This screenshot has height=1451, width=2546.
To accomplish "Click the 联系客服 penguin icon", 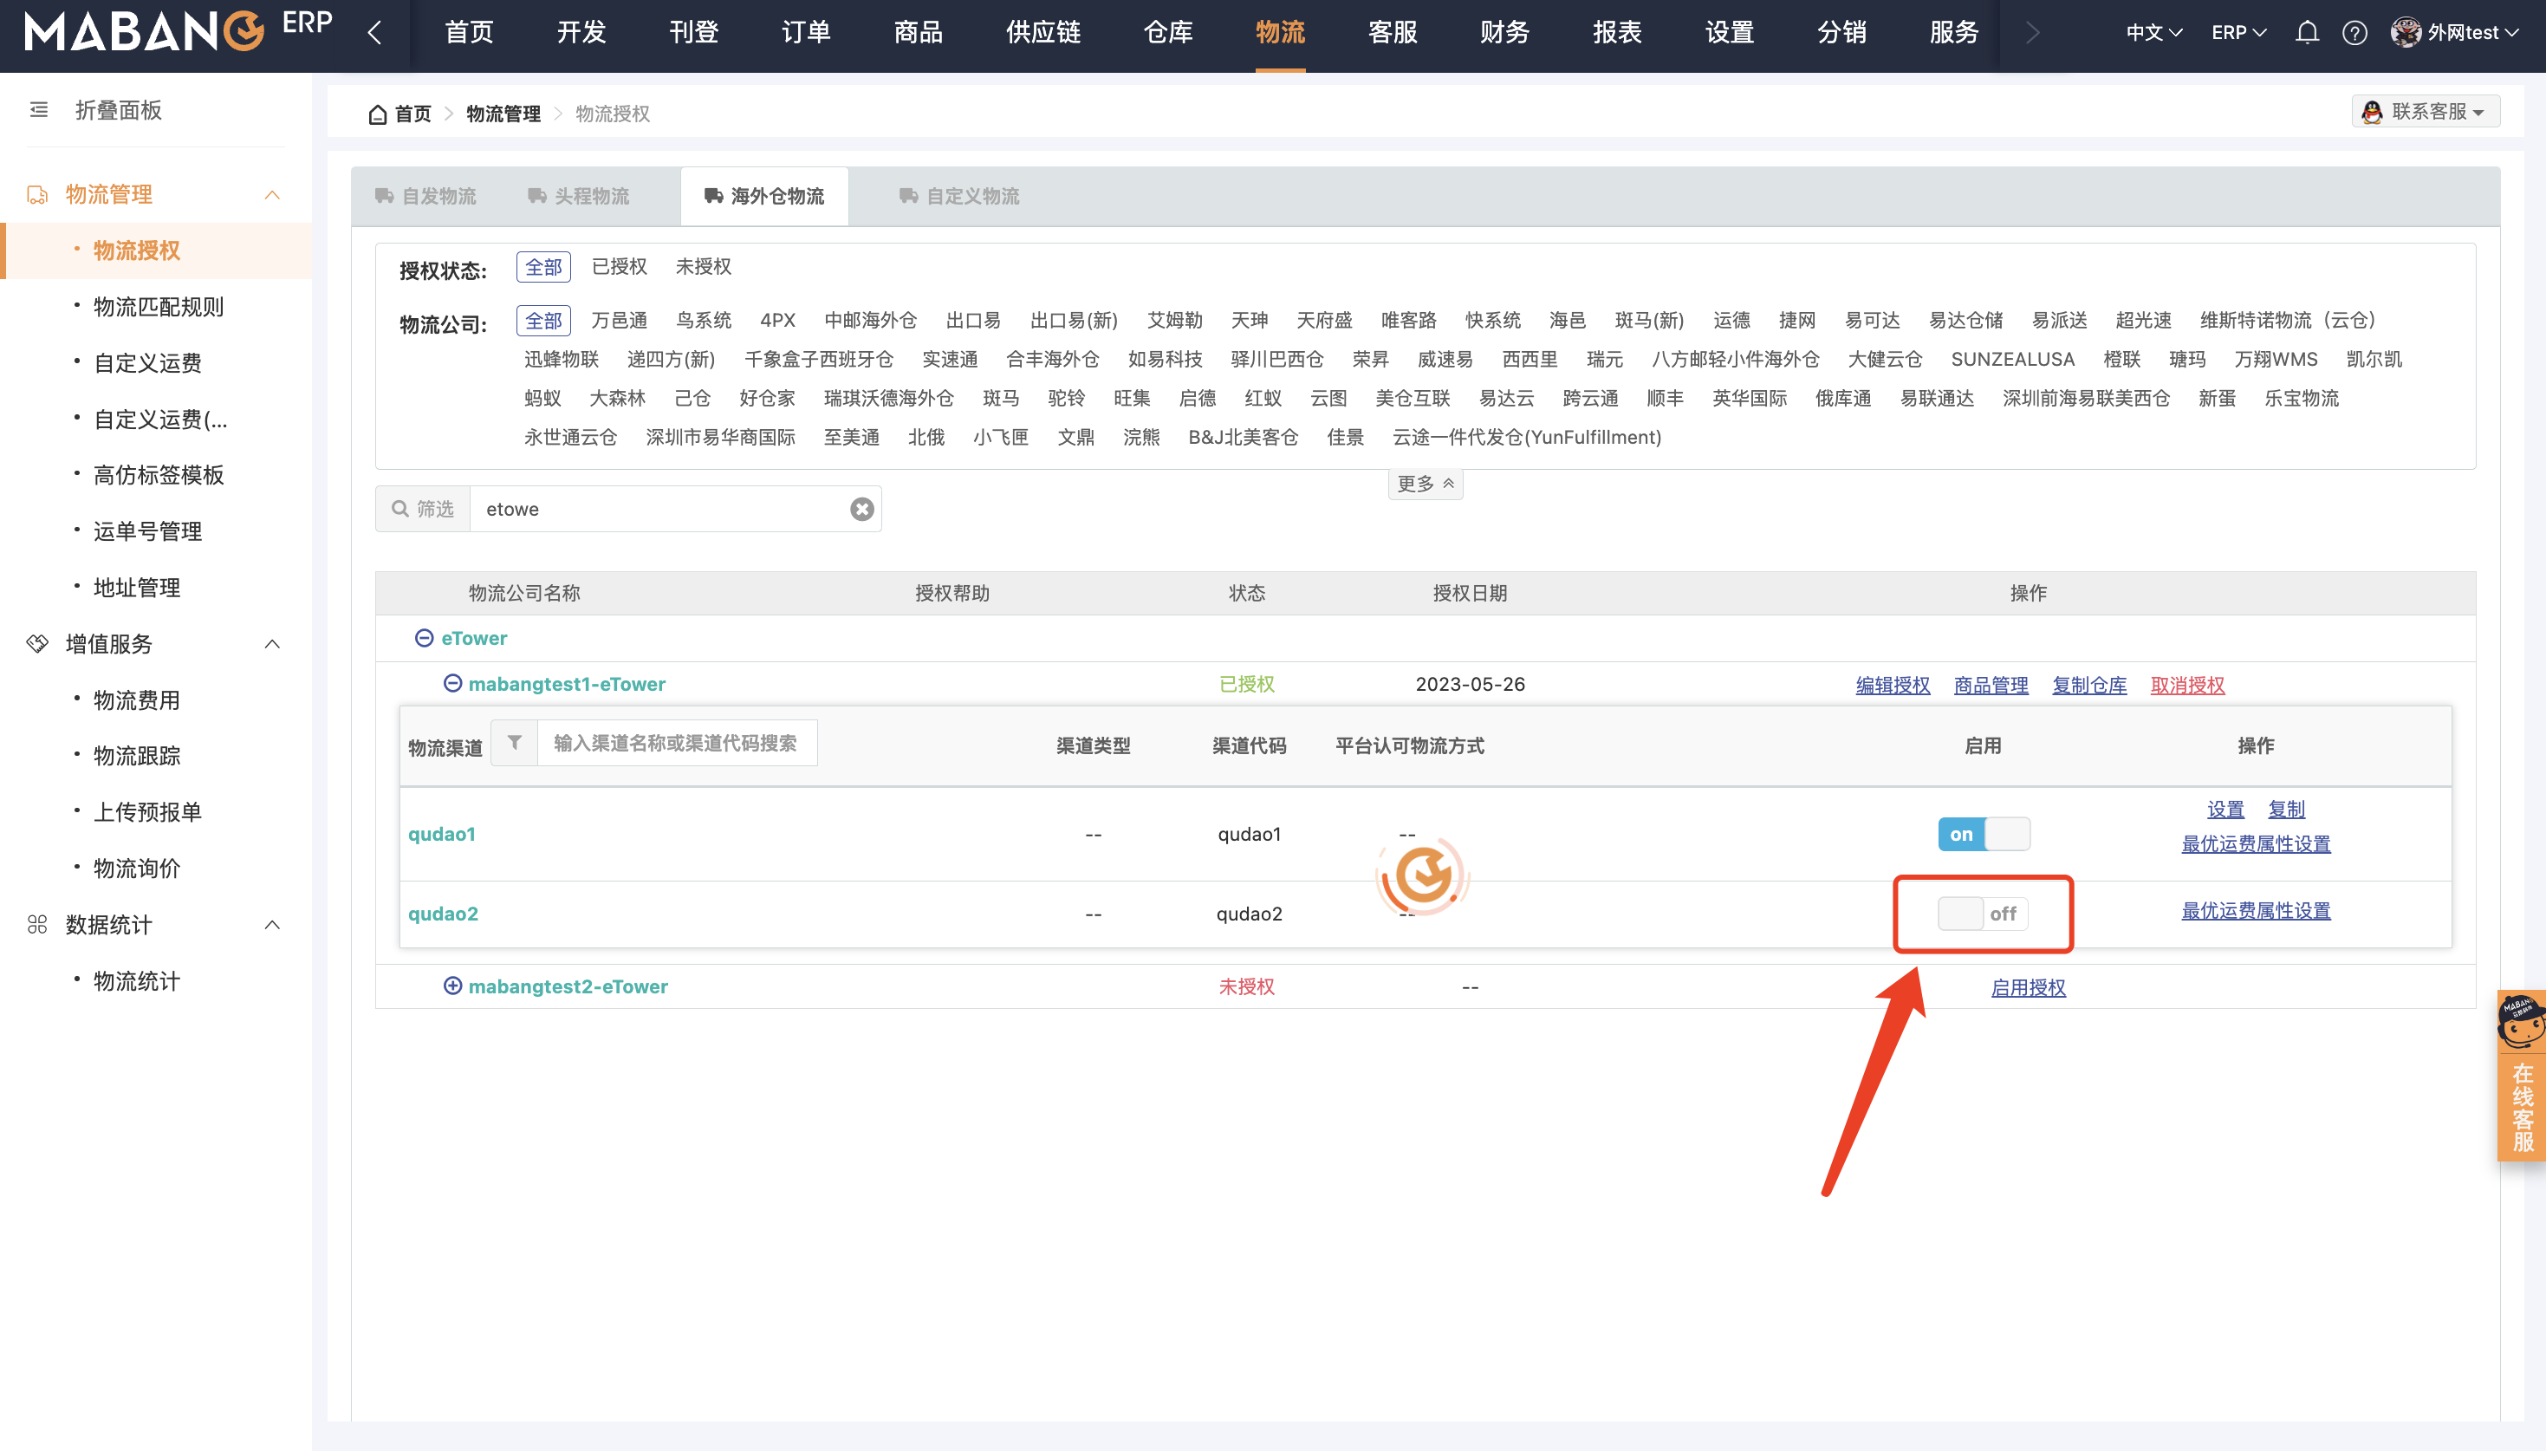I will click(2373, 112).
